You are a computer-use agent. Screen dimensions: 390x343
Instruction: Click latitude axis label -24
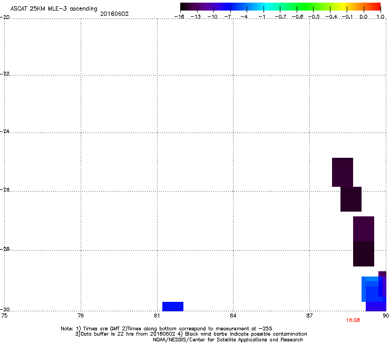tap(5, 131)
